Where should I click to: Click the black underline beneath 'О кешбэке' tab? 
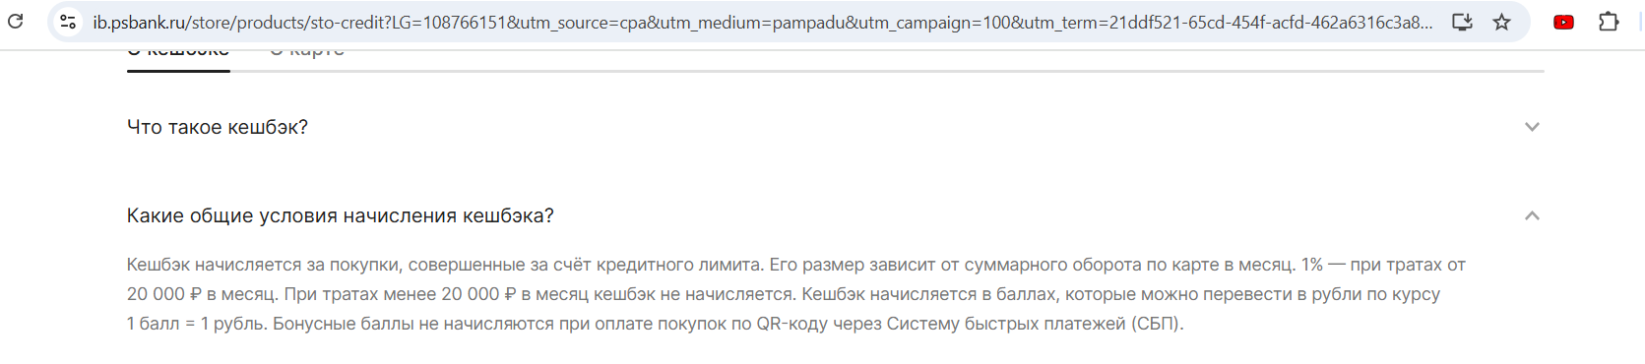coord(178,71)
